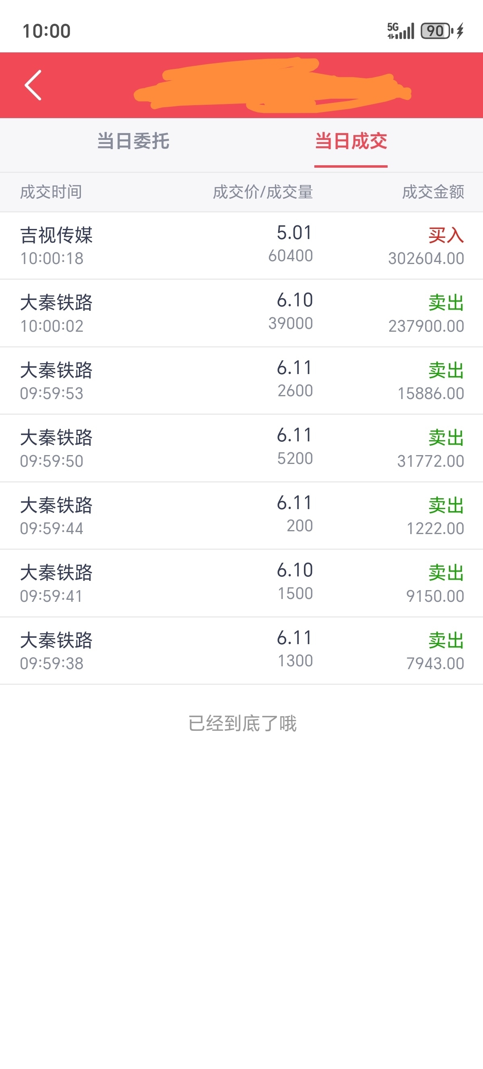Open 大秦铁路 trade at 09:59:53
483x1069 pixels.
[242, 381]
